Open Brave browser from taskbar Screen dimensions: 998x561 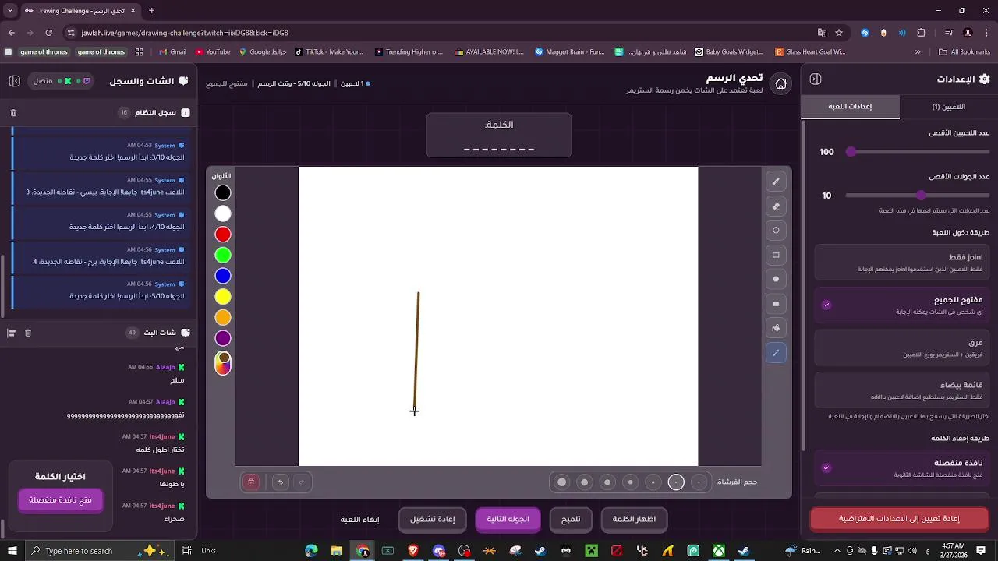(x=413, y=551)
